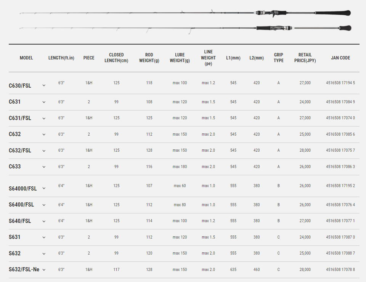Open C632/FSL details with chevron
366x282 pixels.
[x=44, y=151]
